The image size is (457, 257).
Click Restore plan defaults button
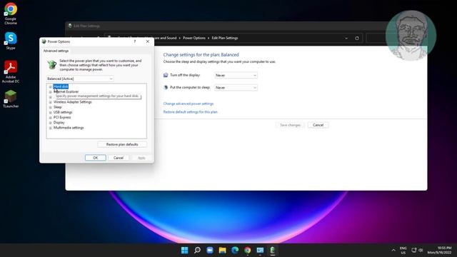pos(122,144)
